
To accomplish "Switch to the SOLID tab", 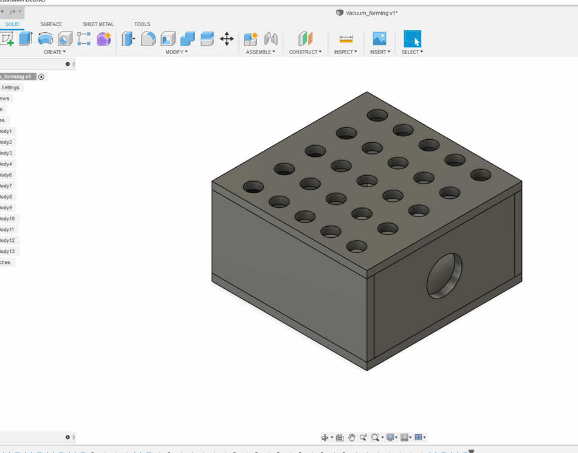I will point(12,24).
